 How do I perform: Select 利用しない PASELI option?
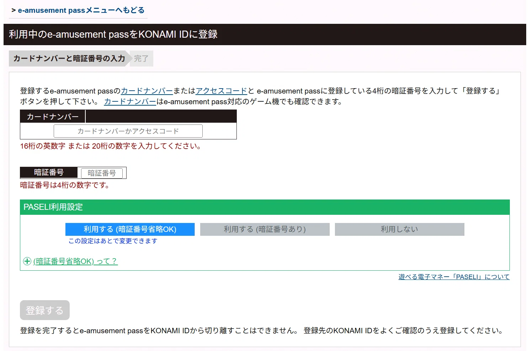click(x=399, y=229)
